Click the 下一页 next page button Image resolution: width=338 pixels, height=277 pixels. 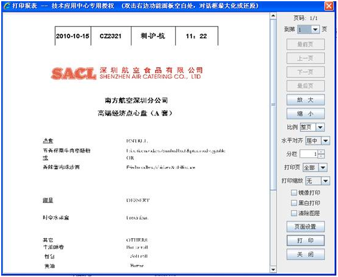pyautogui.click(x=305, y=72)
